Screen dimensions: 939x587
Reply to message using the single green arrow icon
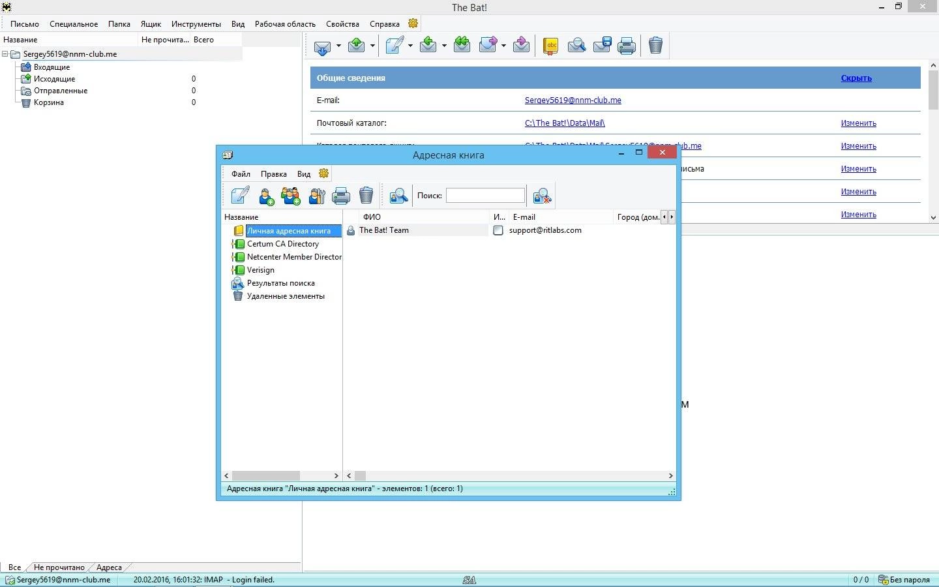(428, 45)
